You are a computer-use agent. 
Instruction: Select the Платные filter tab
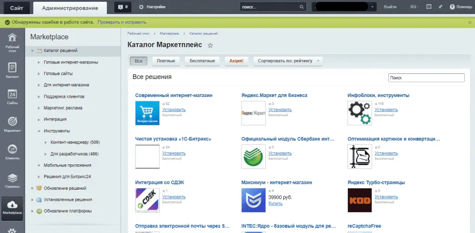coord(166,61)
